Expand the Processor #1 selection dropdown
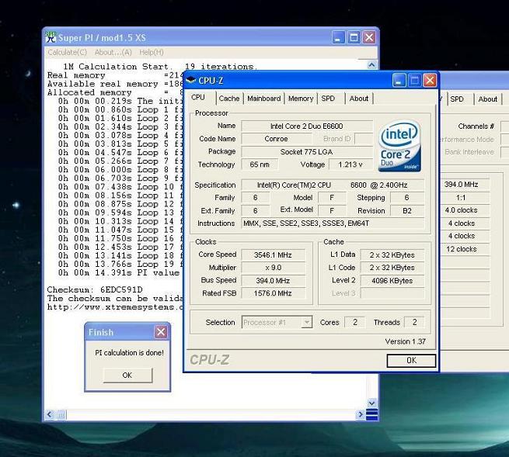The width and height of the screenshot is (509, 457). (x=307, y=322)
